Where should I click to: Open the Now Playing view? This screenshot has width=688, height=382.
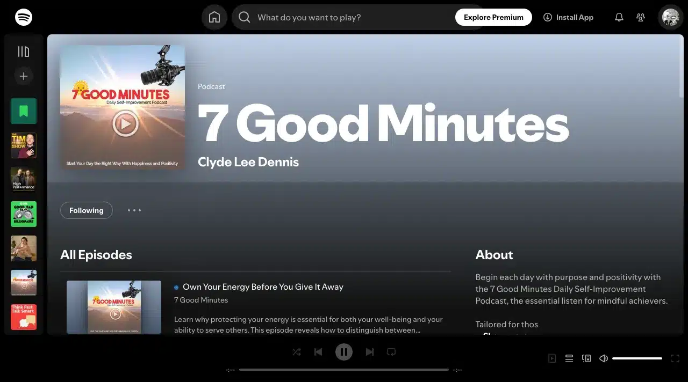[x=552, y=358]
